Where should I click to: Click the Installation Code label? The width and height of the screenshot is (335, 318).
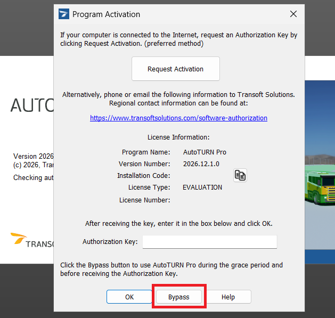click(143, 175)
